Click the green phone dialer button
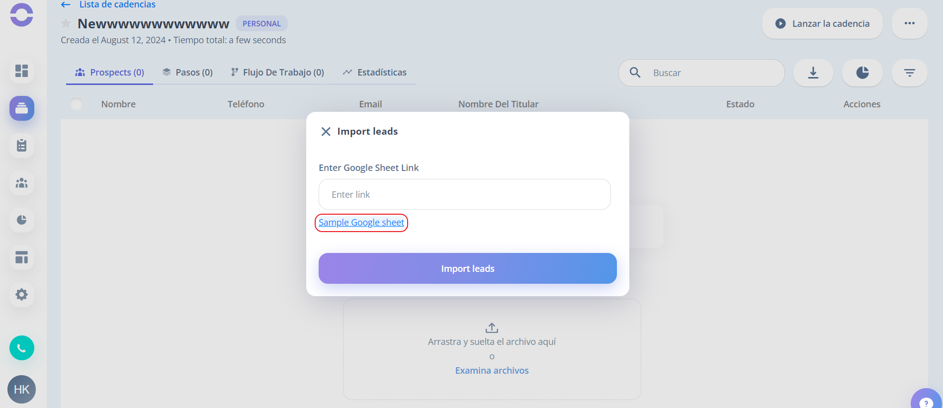Viewport: 943px width, 408px height. pyautogui.click(x=21, y=348)
